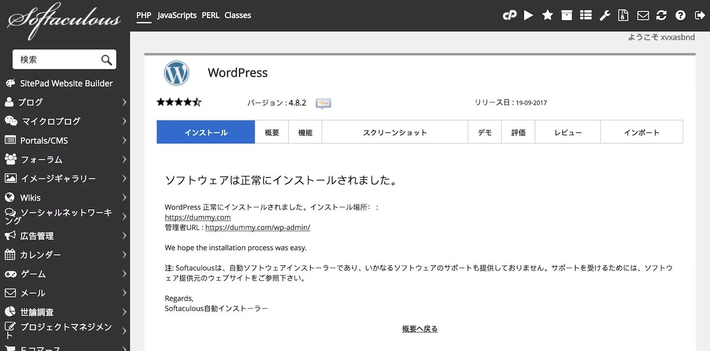Image resolution: width=710 pixels, height=351 pixels.
Task: Open the star ratings icon
Action: pyautogui.click(x=548, y=16)
